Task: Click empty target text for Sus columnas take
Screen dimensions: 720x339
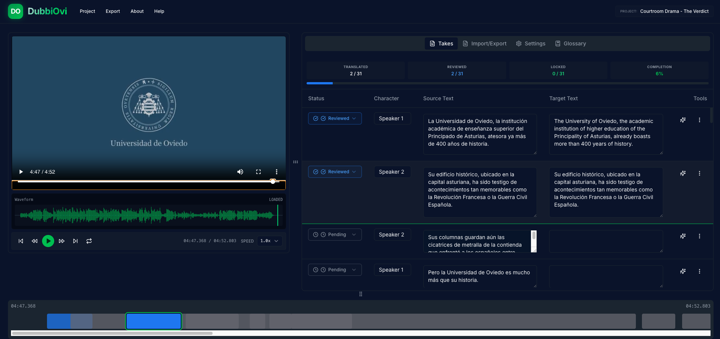Action: click(606, 241)
